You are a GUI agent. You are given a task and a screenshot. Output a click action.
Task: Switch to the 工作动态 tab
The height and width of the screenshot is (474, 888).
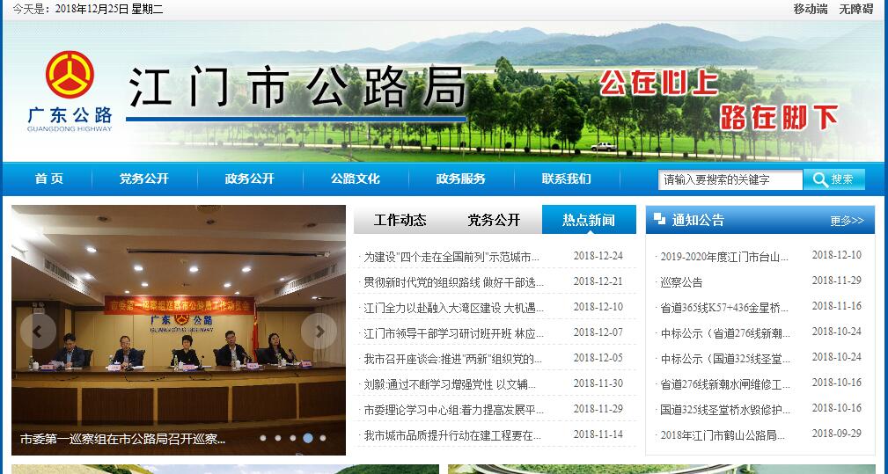400,220
